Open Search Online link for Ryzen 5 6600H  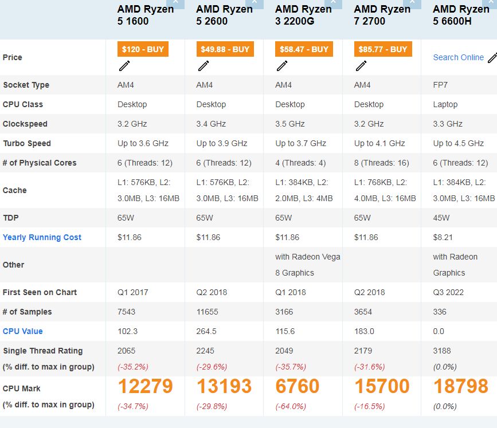pyautogui.click(x=459, y=57)
